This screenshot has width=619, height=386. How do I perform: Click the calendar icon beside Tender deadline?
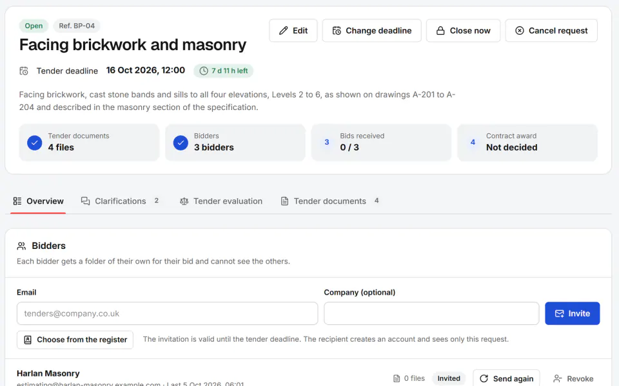click(x=24, y=71)
